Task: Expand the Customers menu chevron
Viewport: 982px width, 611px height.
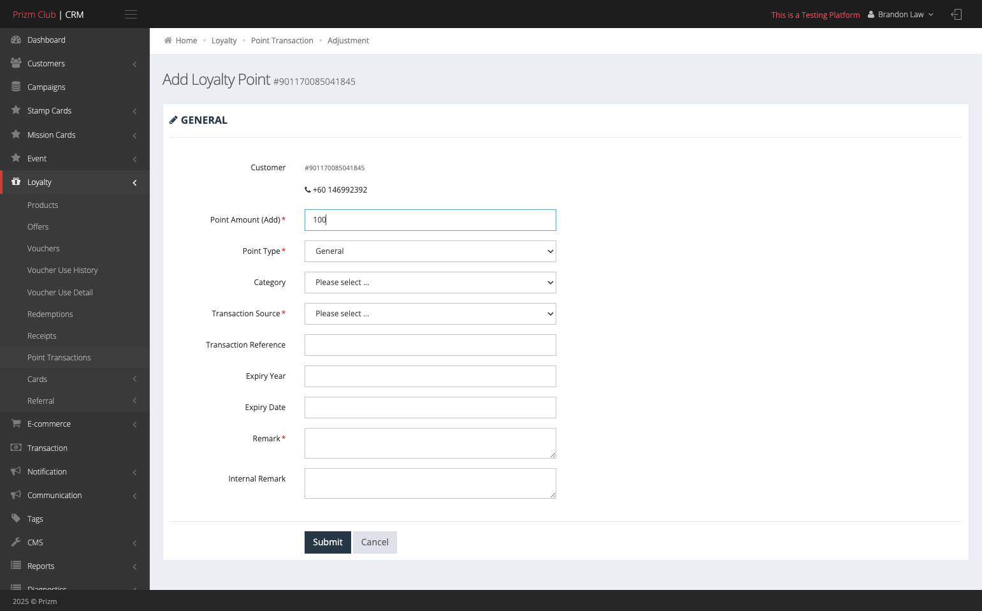Action: coord(134,64)
